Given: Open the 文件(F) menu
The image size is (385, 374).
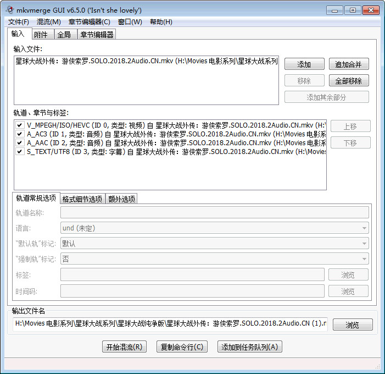Looking at the screenshot, I should (19, 22).
